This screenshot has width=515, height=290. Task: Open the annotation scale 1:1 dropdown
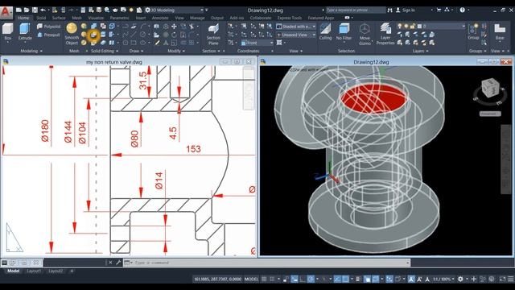pyautogui.click(x=443, y=280)
